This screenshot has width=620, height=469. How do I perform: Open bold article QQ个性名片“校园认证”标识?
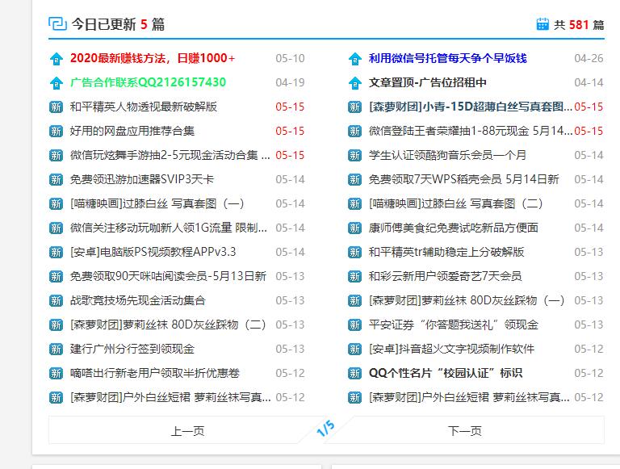pyautogui.click(x=446, y=373)
